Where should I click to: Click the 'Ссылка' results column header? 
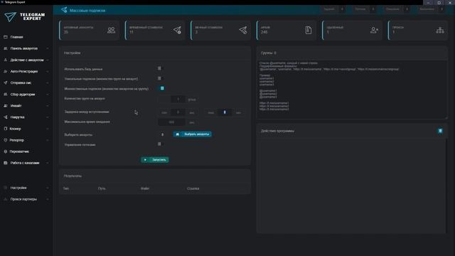(193, 188)
